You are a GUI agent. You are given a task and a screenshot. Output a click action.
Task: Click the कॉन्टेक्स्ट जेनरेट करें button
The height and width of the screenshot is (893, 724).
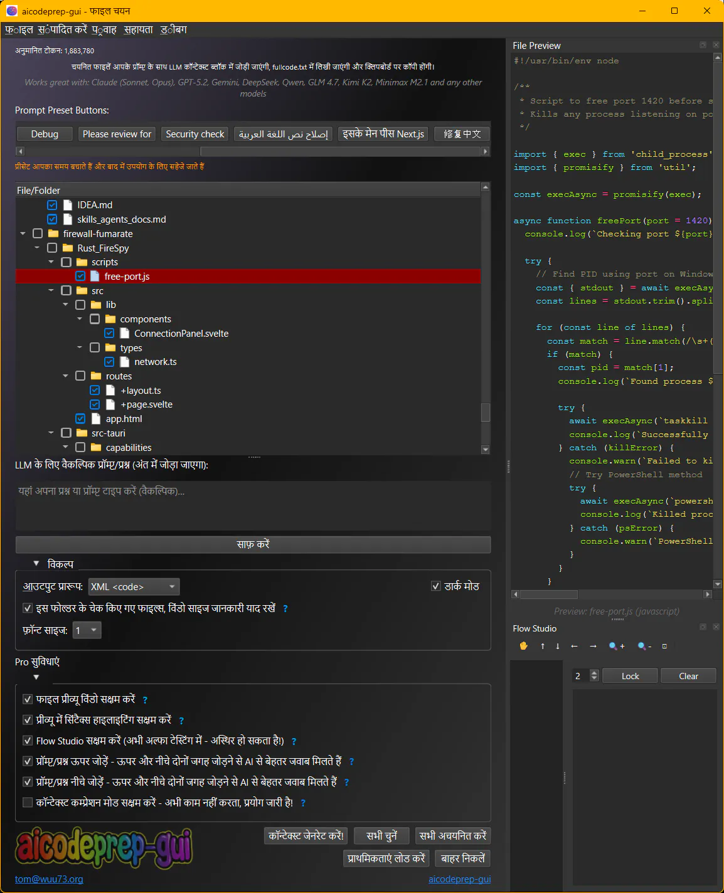(306, 836)
